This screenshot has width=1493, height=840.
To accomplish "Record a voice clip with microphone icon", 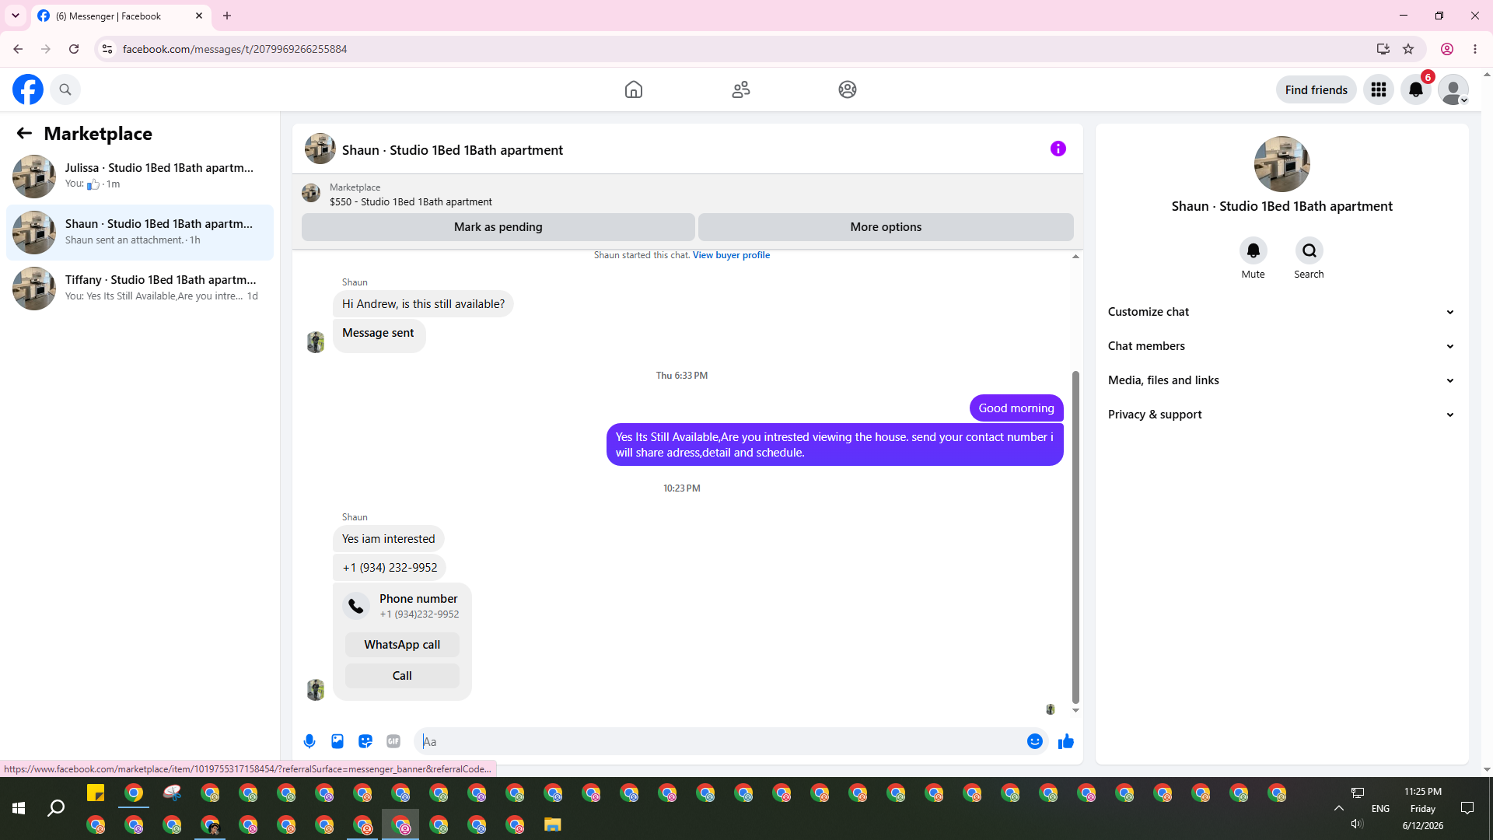I will pos(309,741).
